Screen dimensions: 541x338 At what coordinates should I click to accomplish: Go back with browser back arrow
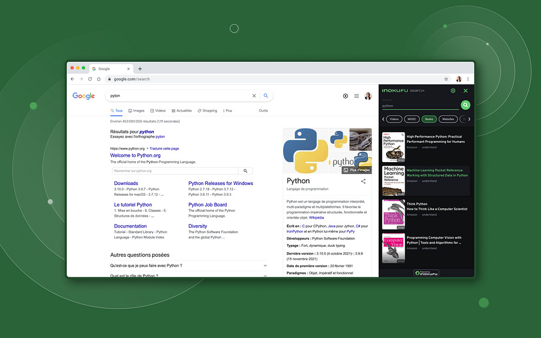pyautogui.click(x=73, y=79)
